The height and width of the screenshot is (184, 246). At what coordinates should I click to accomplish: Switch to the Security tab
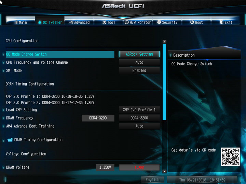[x=167, y=22]
